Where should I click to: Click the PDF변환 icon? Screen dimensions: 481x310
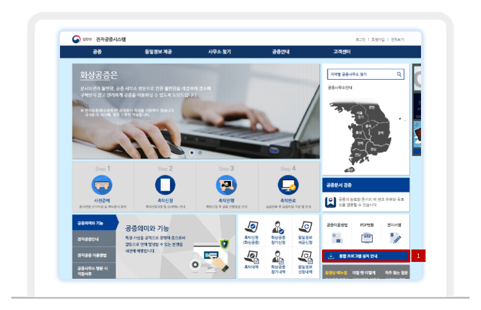367,236
